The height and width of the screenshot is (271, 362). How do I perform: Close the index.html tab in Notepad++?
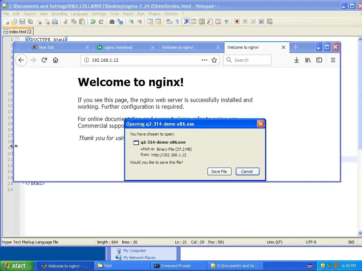(29, 31)
